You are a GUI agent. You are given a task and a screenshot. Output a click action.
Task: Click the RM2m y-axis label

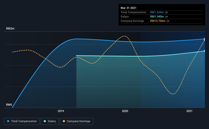coord(10,29)
